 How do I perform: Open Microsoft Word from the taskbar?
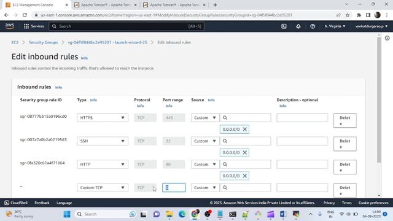[283, 214]
